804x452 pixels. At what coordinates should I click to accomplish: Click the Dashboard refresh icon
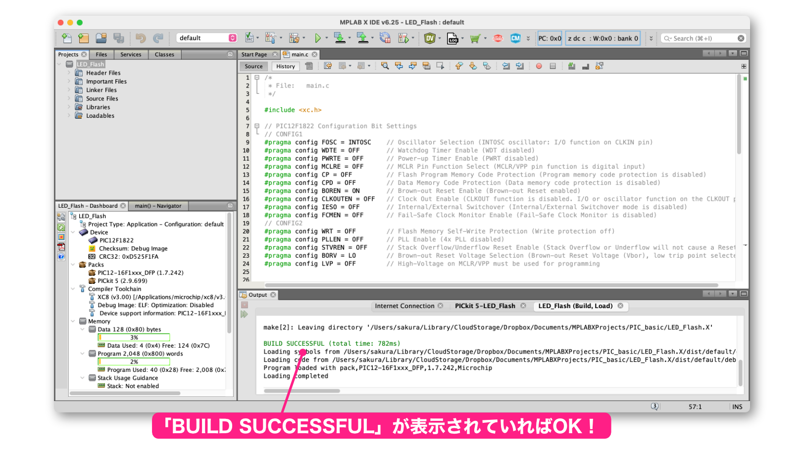[x=61, y=227]
